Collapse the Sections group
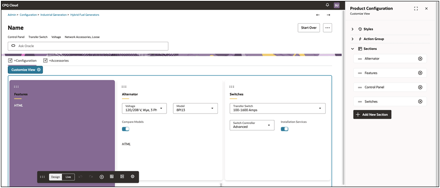 [x=353, y=49]
